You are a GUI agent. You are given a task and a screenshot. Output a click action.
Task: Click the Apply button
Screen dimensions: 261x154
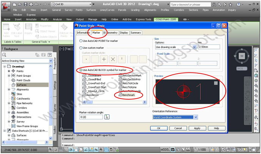point(197,128)
